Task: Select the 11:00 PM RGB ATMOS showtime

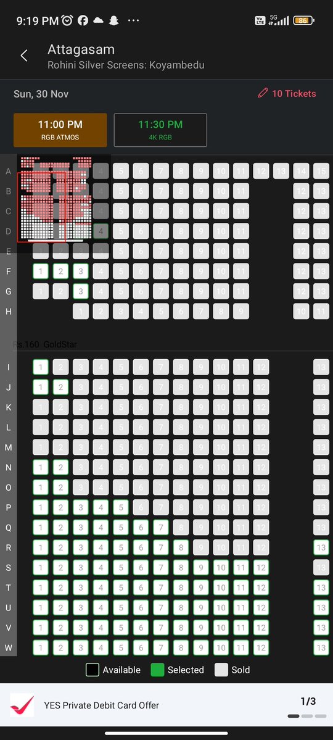Action: (60, 130)
